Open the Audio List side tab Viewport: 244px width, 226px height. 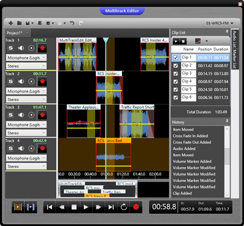[234, 39]
